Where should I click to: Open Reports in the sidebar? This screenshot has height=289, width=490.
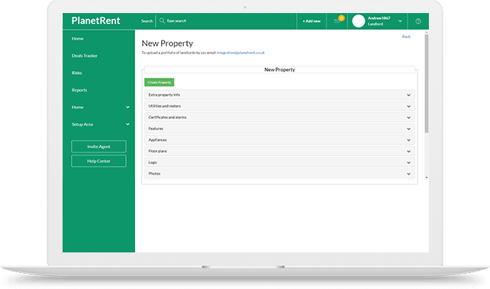79,90
